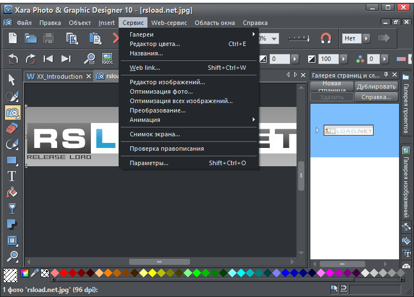Close the XX_Introduction tab
Image resolution: width=414 pixels, height=297 pixels.
pos(89,76)
